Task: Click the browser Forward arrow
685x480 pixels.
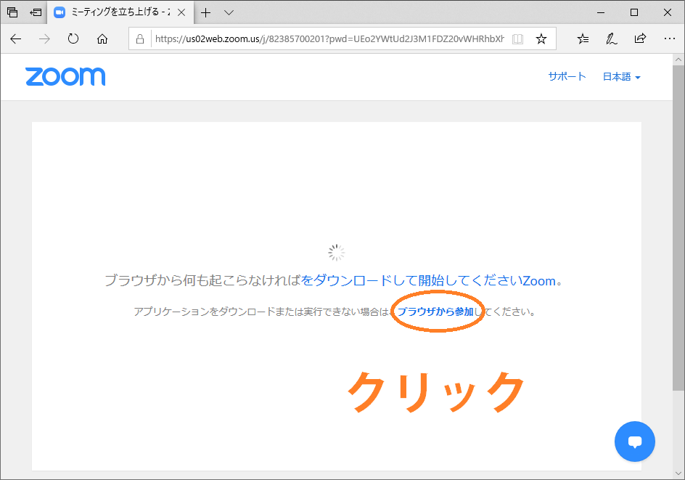Action: coord(44,39)
